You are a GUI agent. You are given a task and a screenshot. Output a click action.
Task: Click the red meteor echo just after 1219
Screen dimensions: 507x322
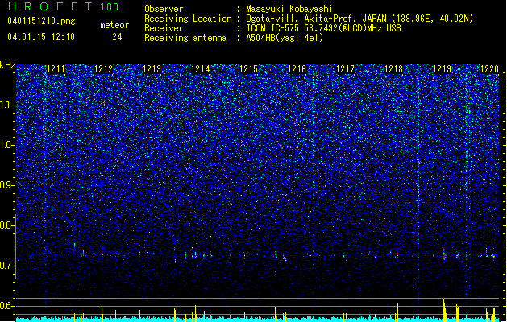click(x=445, y=257)
